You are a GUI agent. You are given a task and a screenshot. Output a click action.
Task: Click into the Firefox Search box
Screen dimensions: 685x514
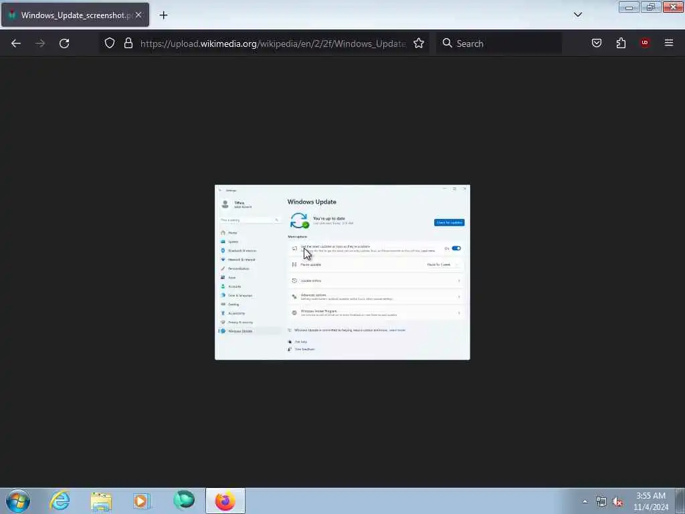[x=499, y=44]
